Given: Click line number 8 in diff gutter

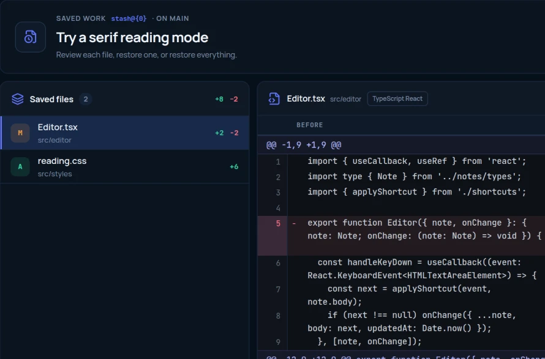Looking at the screenshot, I should [278, 316].
